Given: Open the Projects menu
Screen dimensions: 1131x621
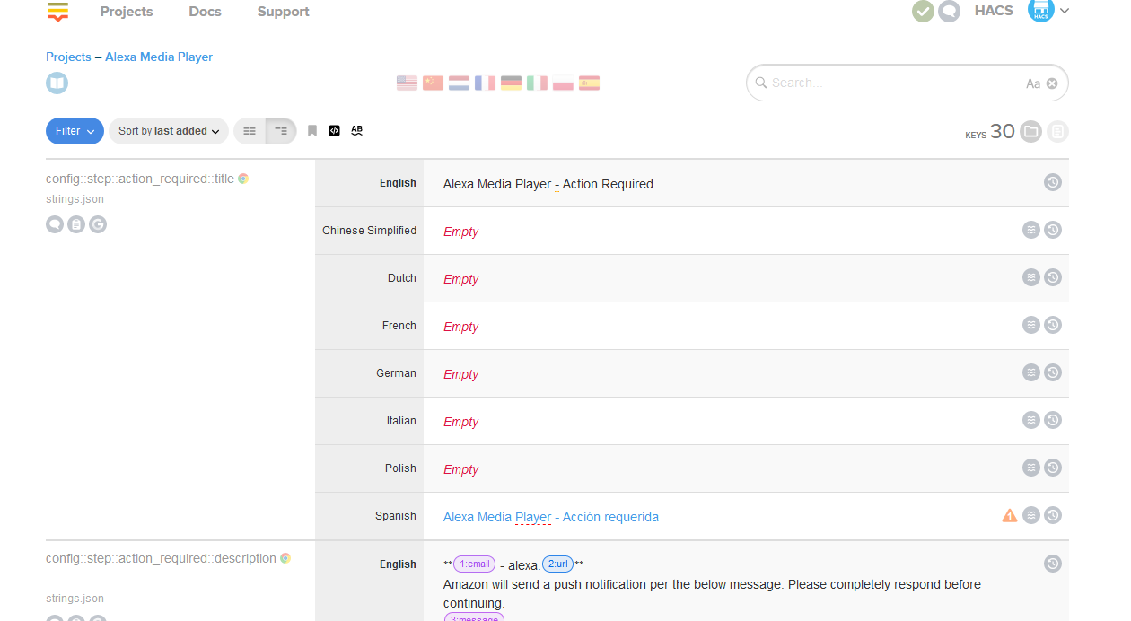Looking at the screenshot, I should 126,12.
